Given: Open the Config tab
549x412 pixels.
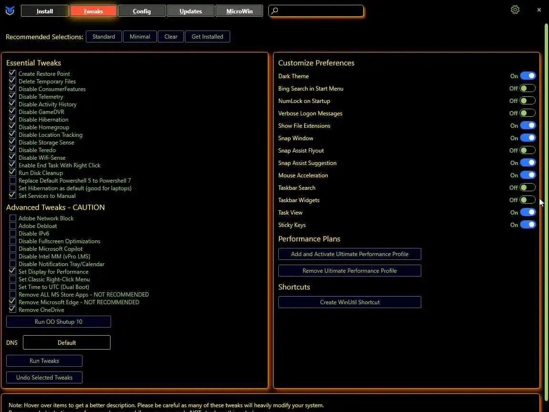Looking at the screenshot, I should [x=142, y=11].
